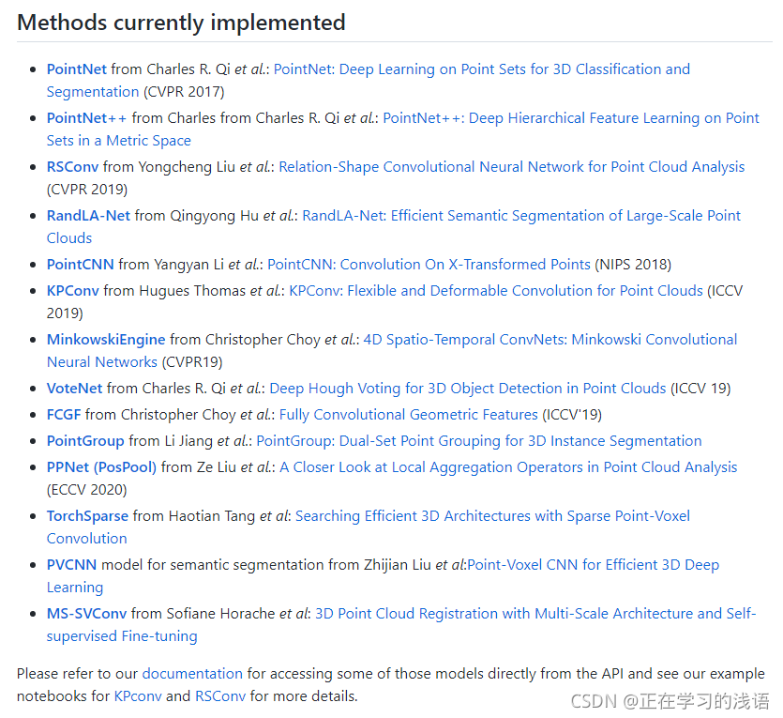Viewport: 783px width, 718px height.
Task: Open PointCNN Convolution On X-Transformed Points paper
Action: click(429, 265)
